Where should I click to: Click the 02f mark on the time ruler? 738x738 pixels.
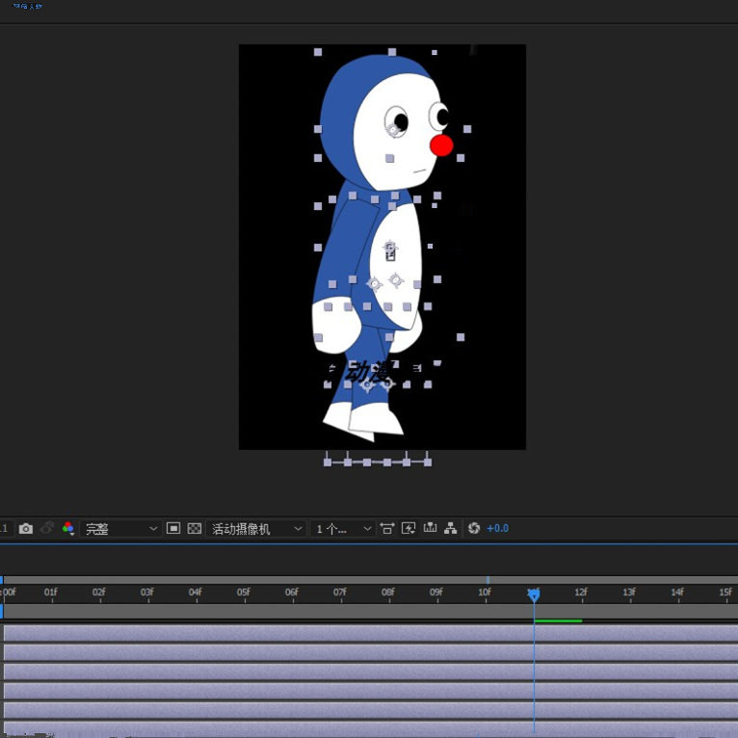(x=99, y=593)
